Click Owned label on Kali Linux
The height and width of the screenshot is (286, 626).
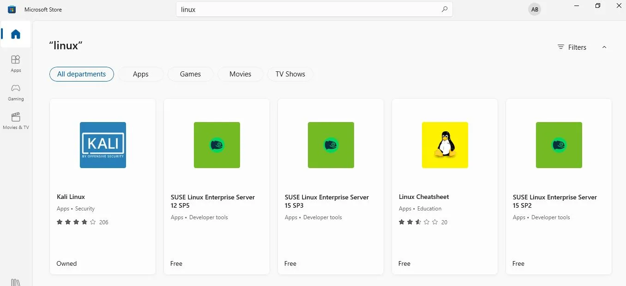click(x=66, y=263)
